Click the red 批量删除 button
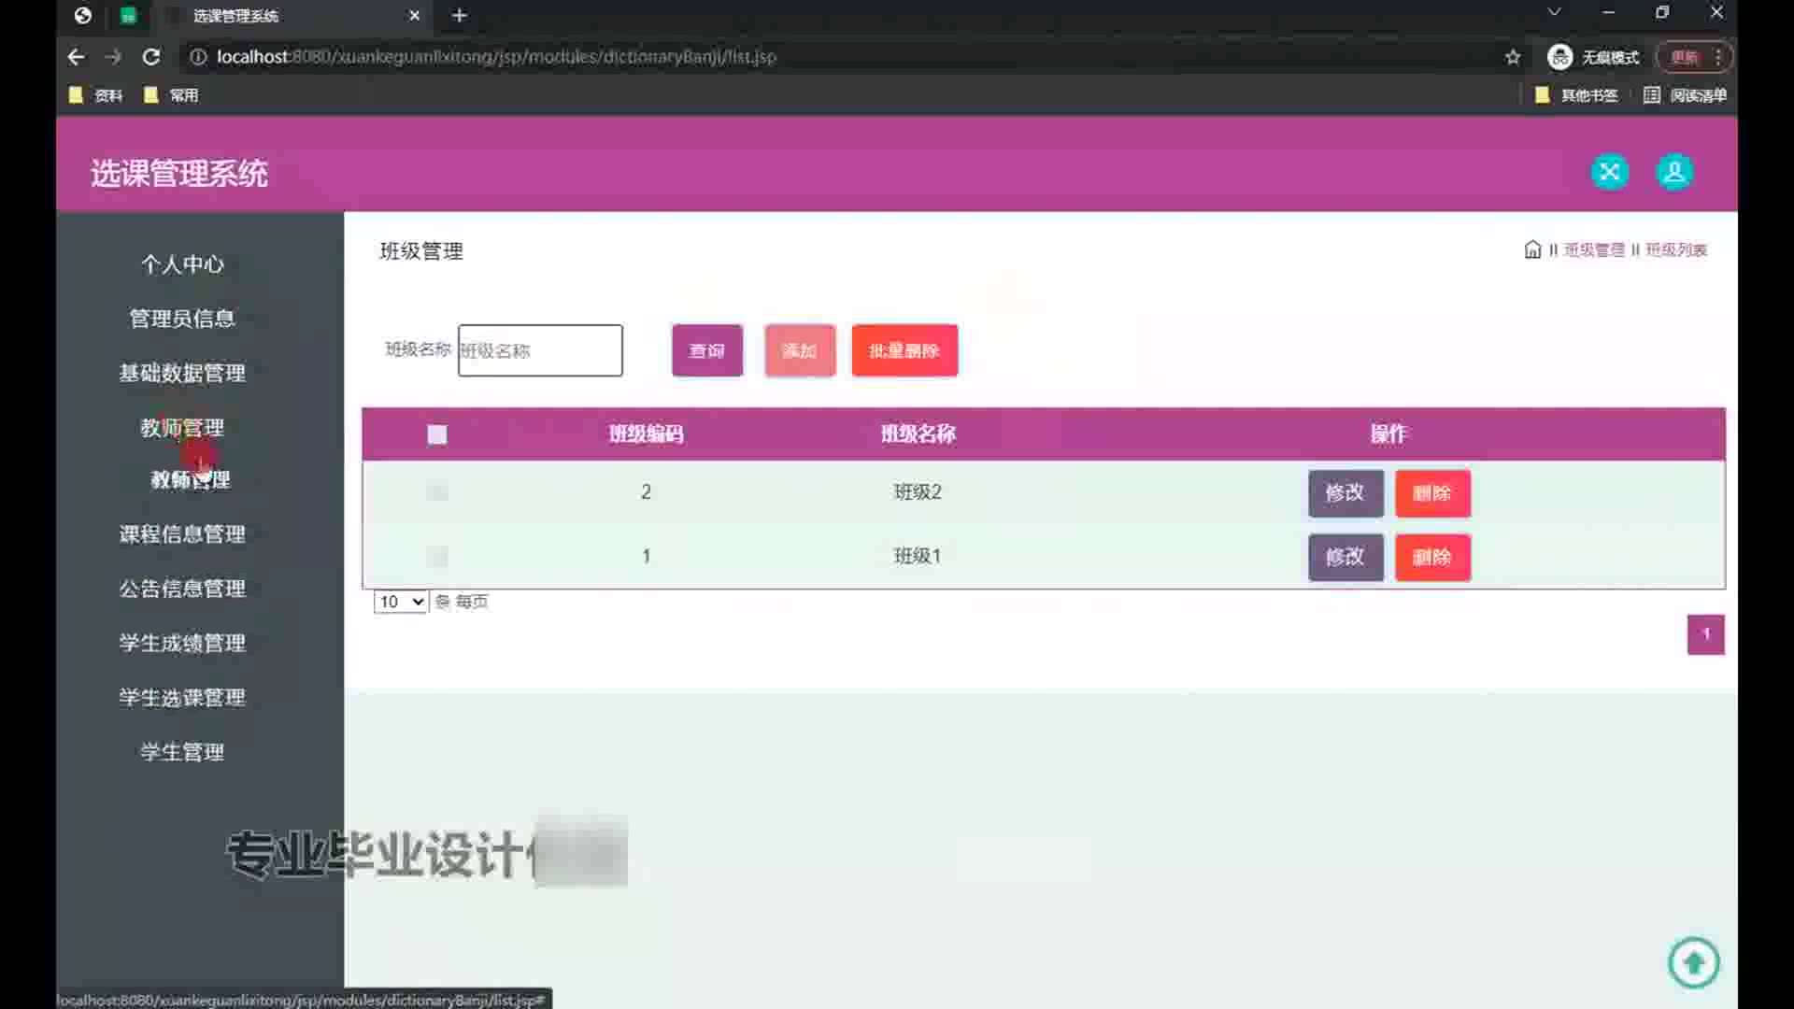1794x1009 pixels. (x=904, y=350)
